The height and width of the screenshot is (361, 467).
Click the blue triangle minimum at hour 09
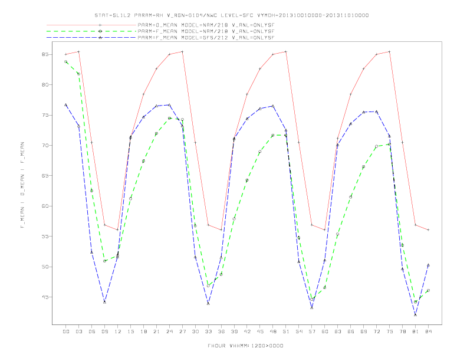(105, 302)
